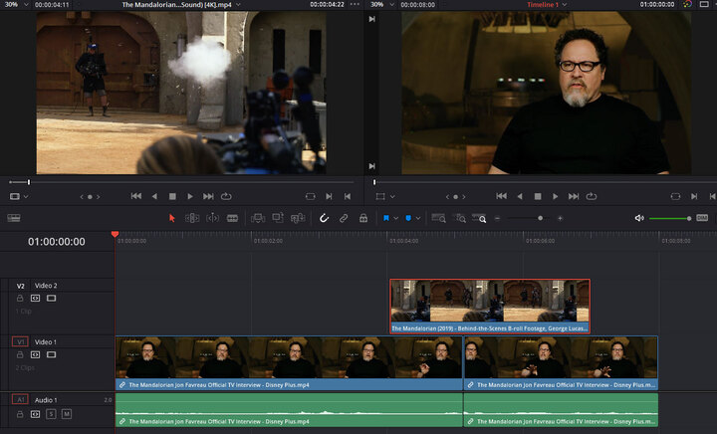Click the Position Lock padlock icon
This screenshot has width=717, height=434.
(x=363, y=218)
